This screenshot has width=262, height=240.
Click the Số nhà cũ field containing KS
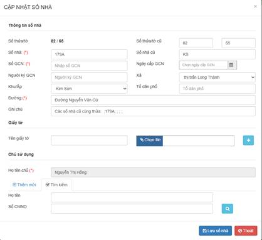tap(217, 54)
